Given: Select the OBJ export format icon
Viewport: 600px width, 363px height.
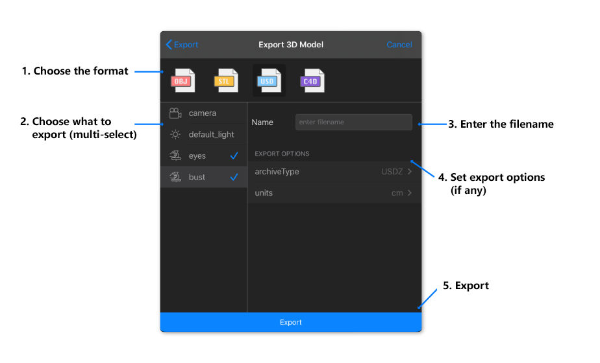Looking at the screenshot, I should (183, 80).
